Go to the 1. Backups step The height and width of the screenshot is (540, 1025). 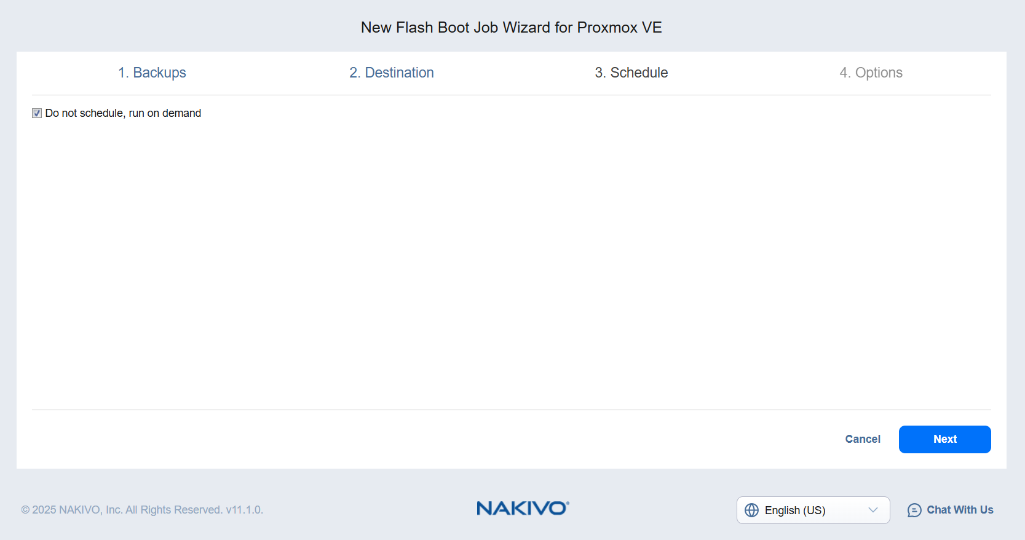(x=152, y=73)
